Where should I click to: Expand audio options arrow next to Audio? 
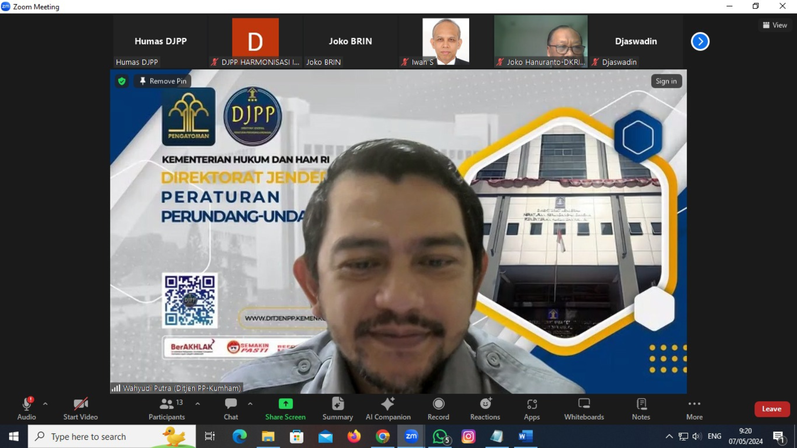point(45,404)
